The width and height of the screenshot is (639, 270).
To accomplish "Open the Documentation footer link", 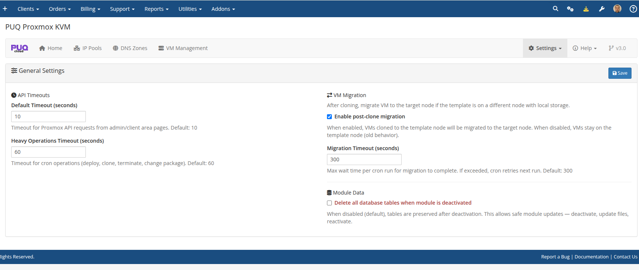I will point(591,257).
